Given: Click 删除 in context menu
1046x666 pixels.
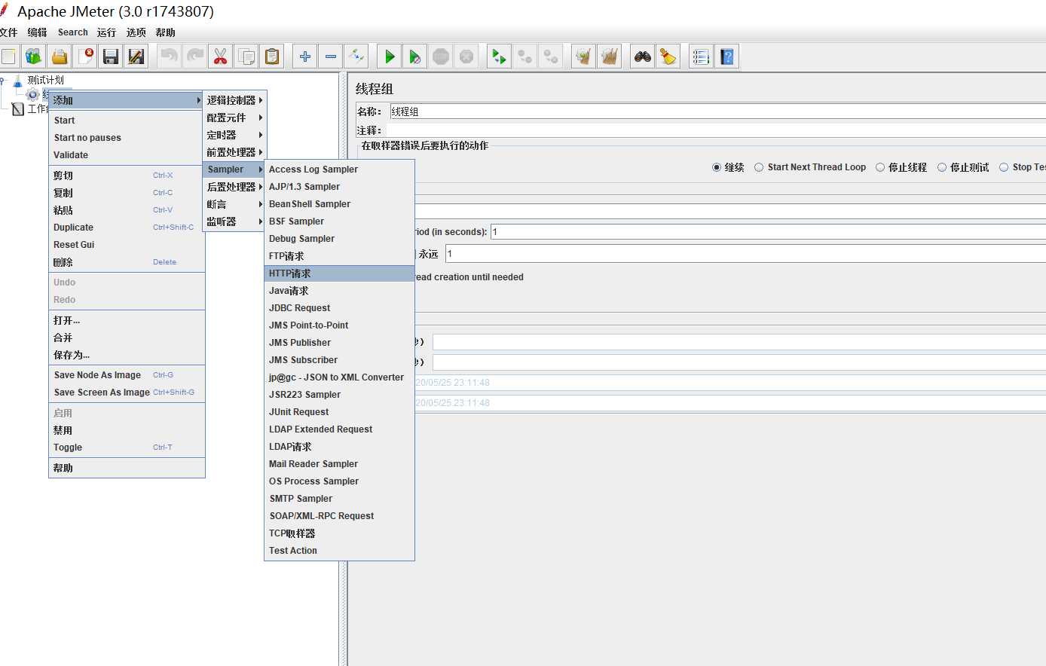Looking at the screenshot, I should click(x=127, y=262).
